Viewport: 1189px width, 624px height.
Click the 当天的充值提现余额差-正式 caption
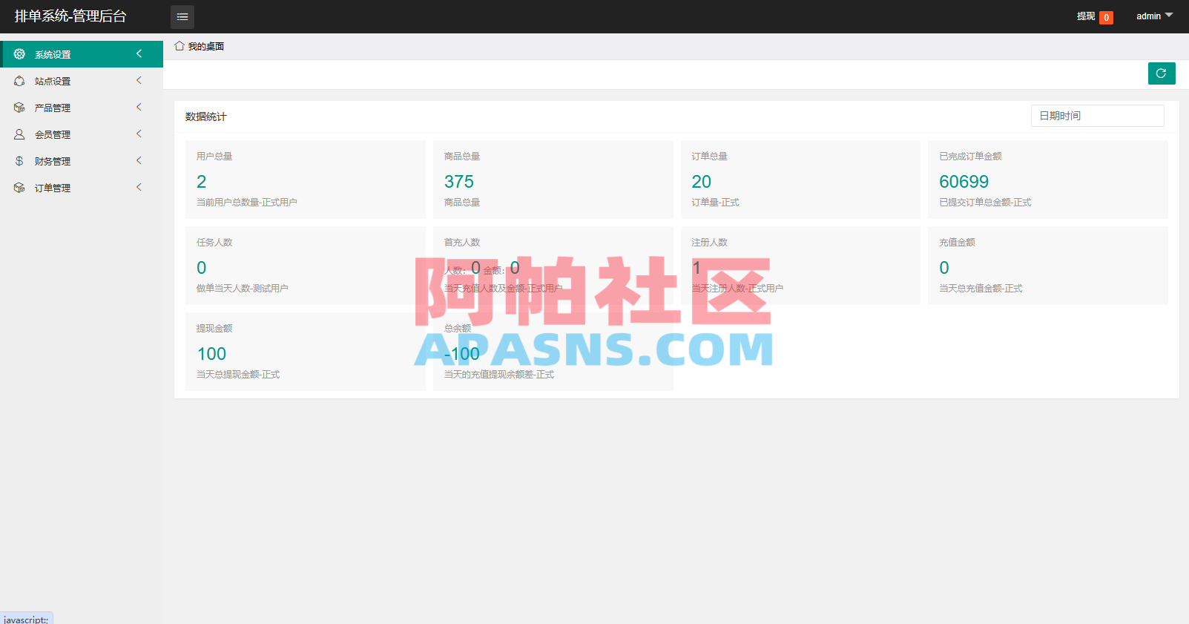click(499, 374)
